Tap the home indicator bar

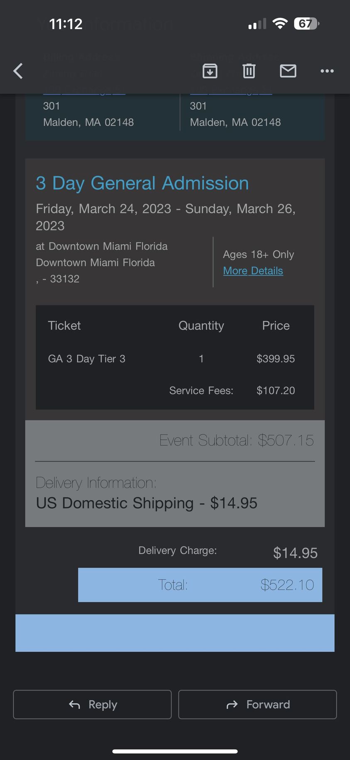[x=175, y=751]
